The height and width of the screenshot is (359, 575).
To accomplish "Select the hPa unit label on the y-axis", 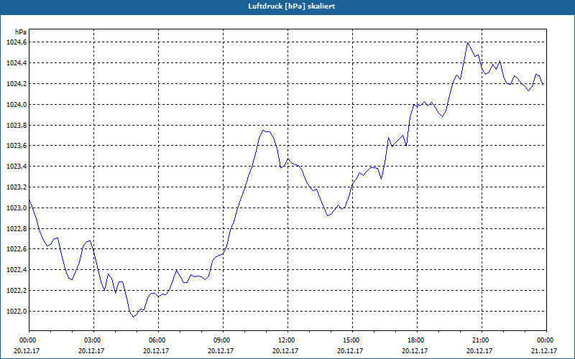I will pos(21,32).
